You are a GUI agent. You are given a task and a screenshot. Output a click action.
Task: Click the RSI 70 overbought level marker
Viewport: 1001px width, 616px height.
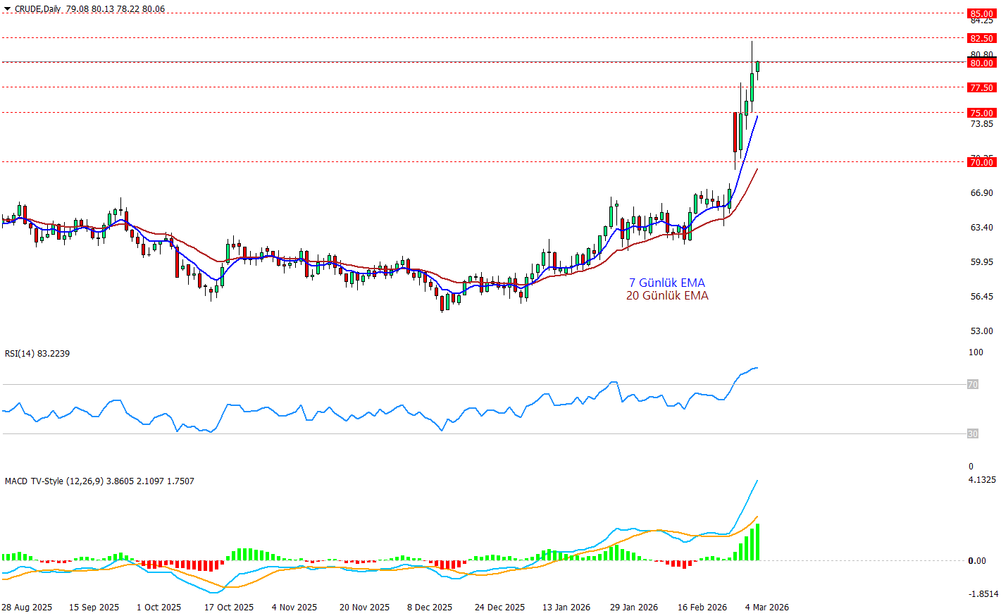[972, 384]
